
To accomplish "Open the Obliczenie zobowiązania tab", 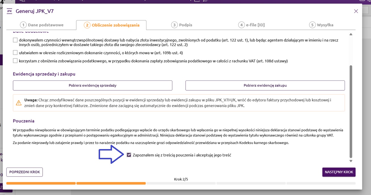I will click(111, 25).
